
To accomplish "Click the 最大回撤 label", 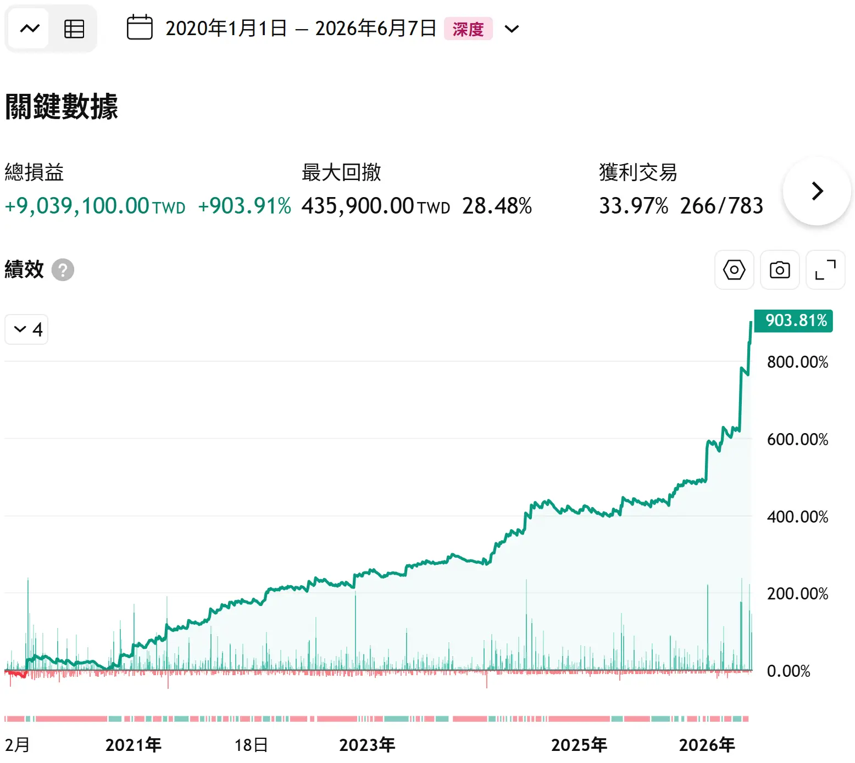I will [341, 172].
